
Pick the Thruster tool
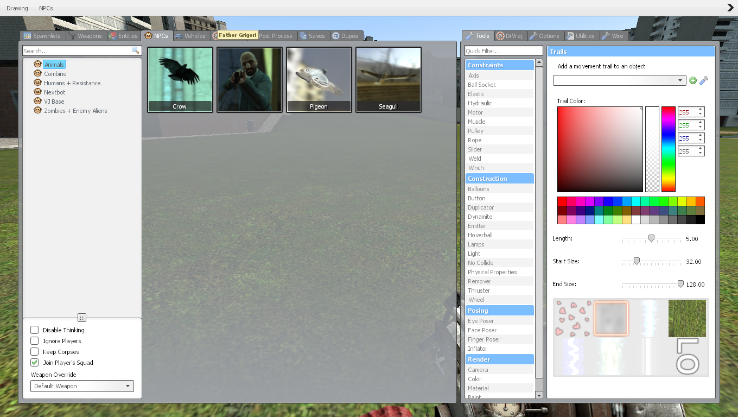tap(499, 290)
